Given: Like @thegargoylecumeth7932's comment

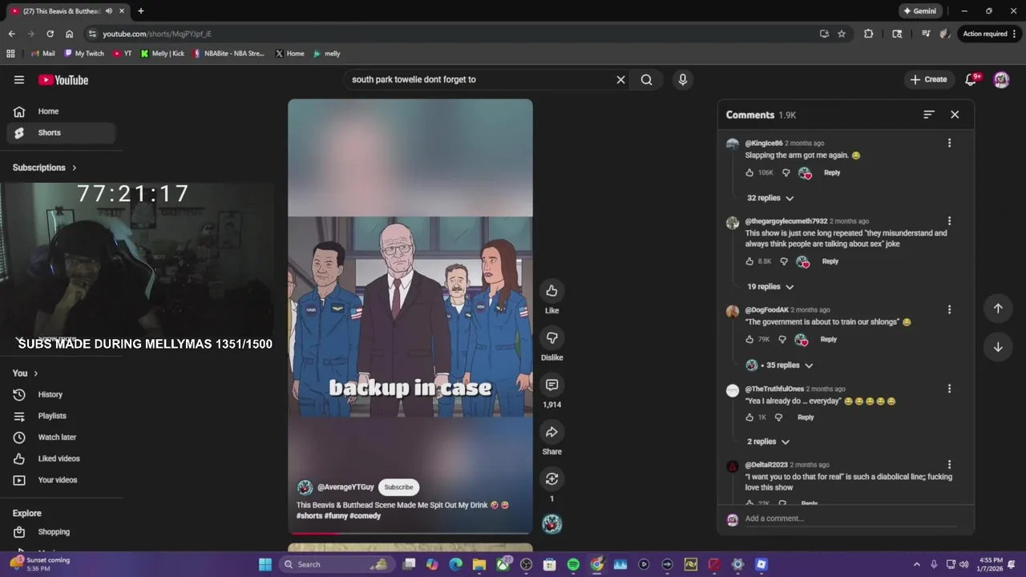Looking at the screenshot, I should [749, 261].
